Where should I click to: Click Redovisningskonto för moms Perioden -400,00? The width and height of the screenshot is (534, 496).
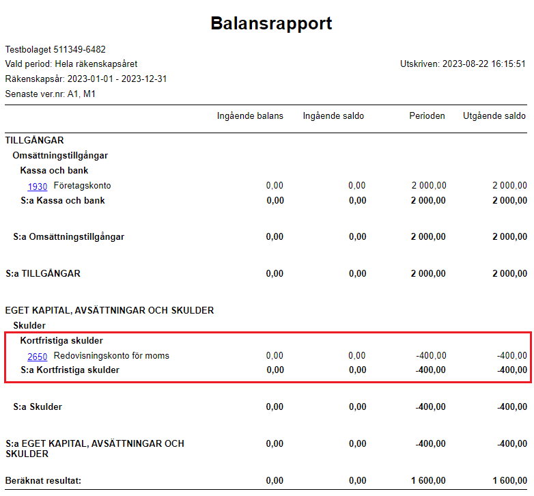431,355
